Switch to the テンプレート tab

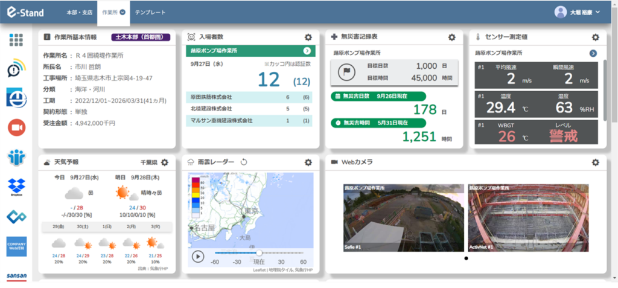pyautogui.click(x=150, y=12)
